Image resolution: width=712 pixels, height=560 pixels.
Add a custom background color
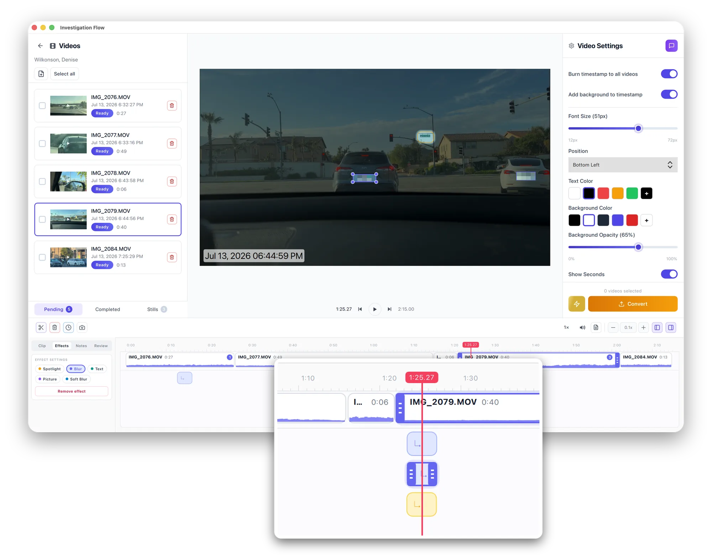coord(646,220)
